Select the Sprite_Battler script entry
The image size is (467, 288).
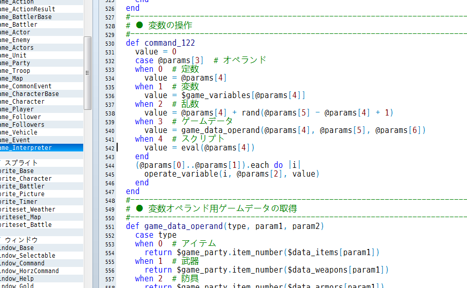click(x=42, y=186)
